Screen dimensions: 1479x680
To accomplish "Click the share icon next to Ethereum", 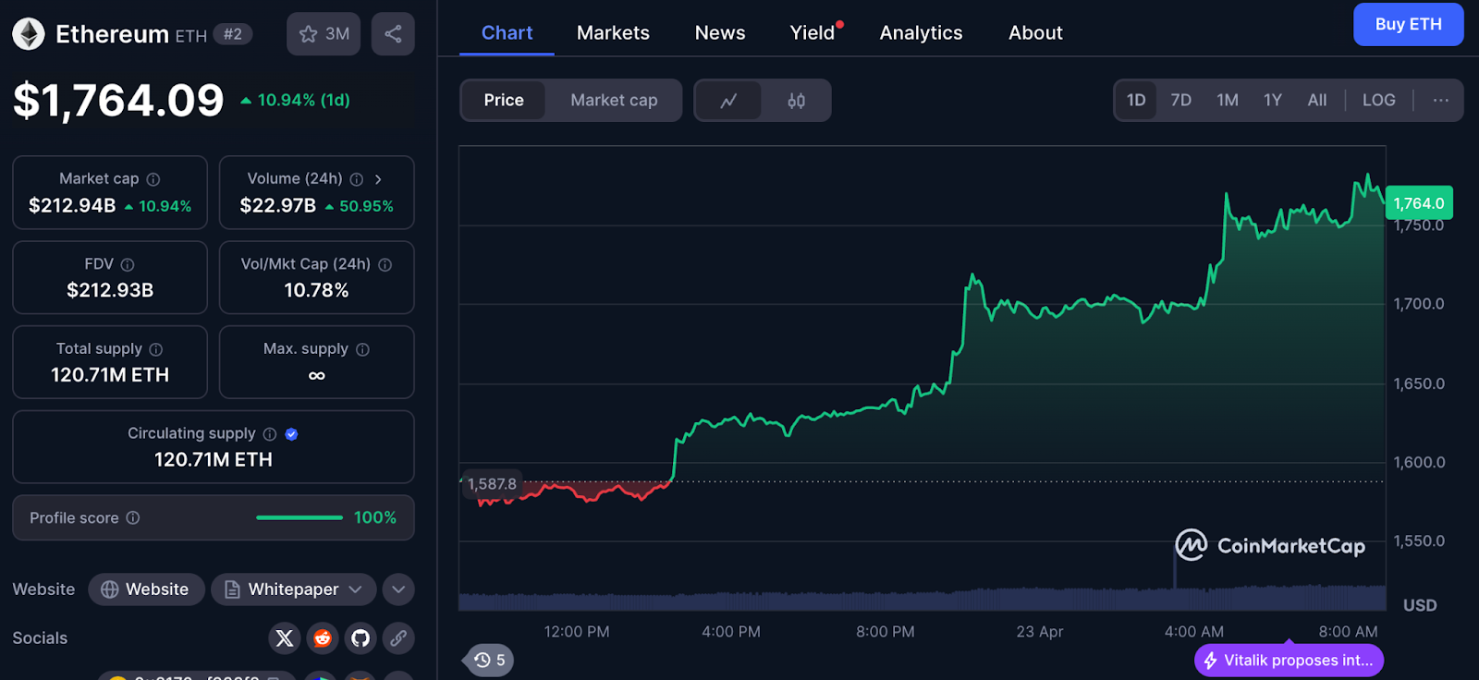I will [393, 34].
